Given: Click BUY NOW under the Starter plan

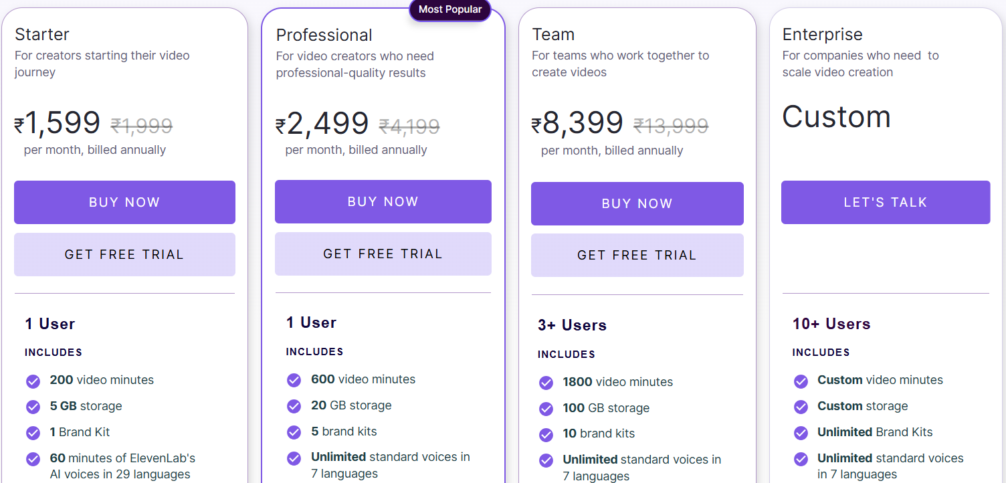Looking at the screenshot, I should 124,202.
